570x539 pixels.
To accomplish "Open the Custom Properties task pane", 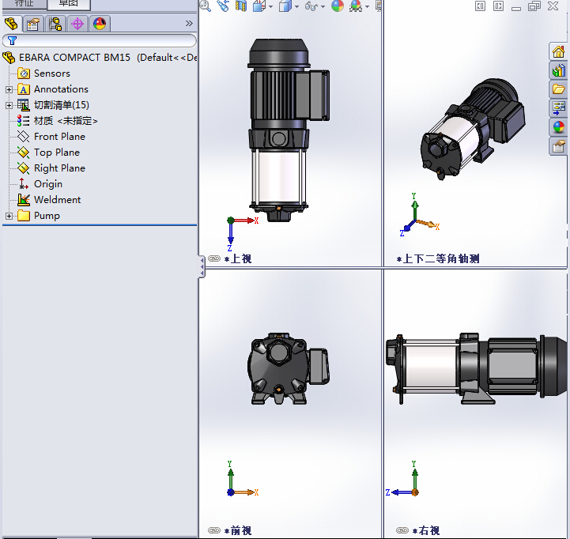I will click(x=558, y=146).
